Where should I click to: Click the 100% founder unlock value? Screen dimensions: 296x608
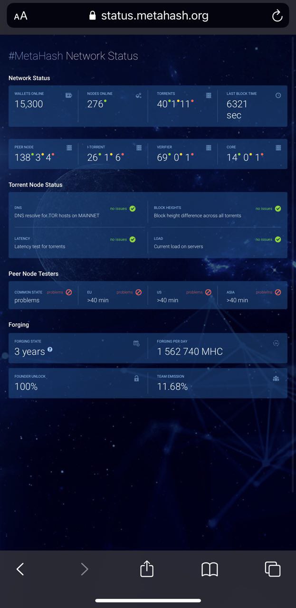coord(26,387)
